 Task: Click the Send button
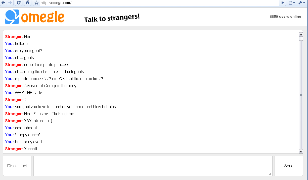coord(289,166)
